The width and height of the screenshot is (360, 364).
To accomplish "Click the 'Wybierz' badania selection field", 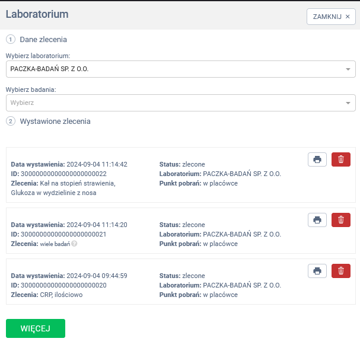I will click(172, 103).
